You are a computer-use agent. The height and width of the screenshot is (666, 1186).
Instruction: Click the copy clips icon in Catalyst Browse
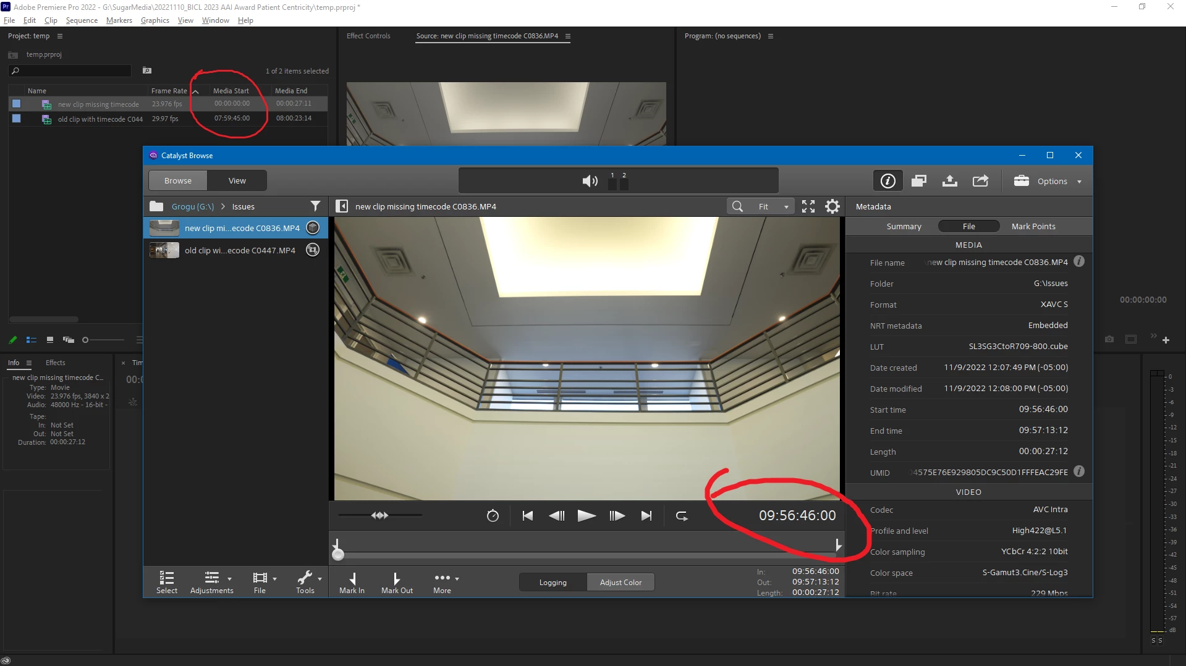tap(919, 181)
